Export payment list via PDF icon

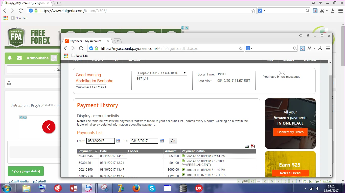(253, 146)
